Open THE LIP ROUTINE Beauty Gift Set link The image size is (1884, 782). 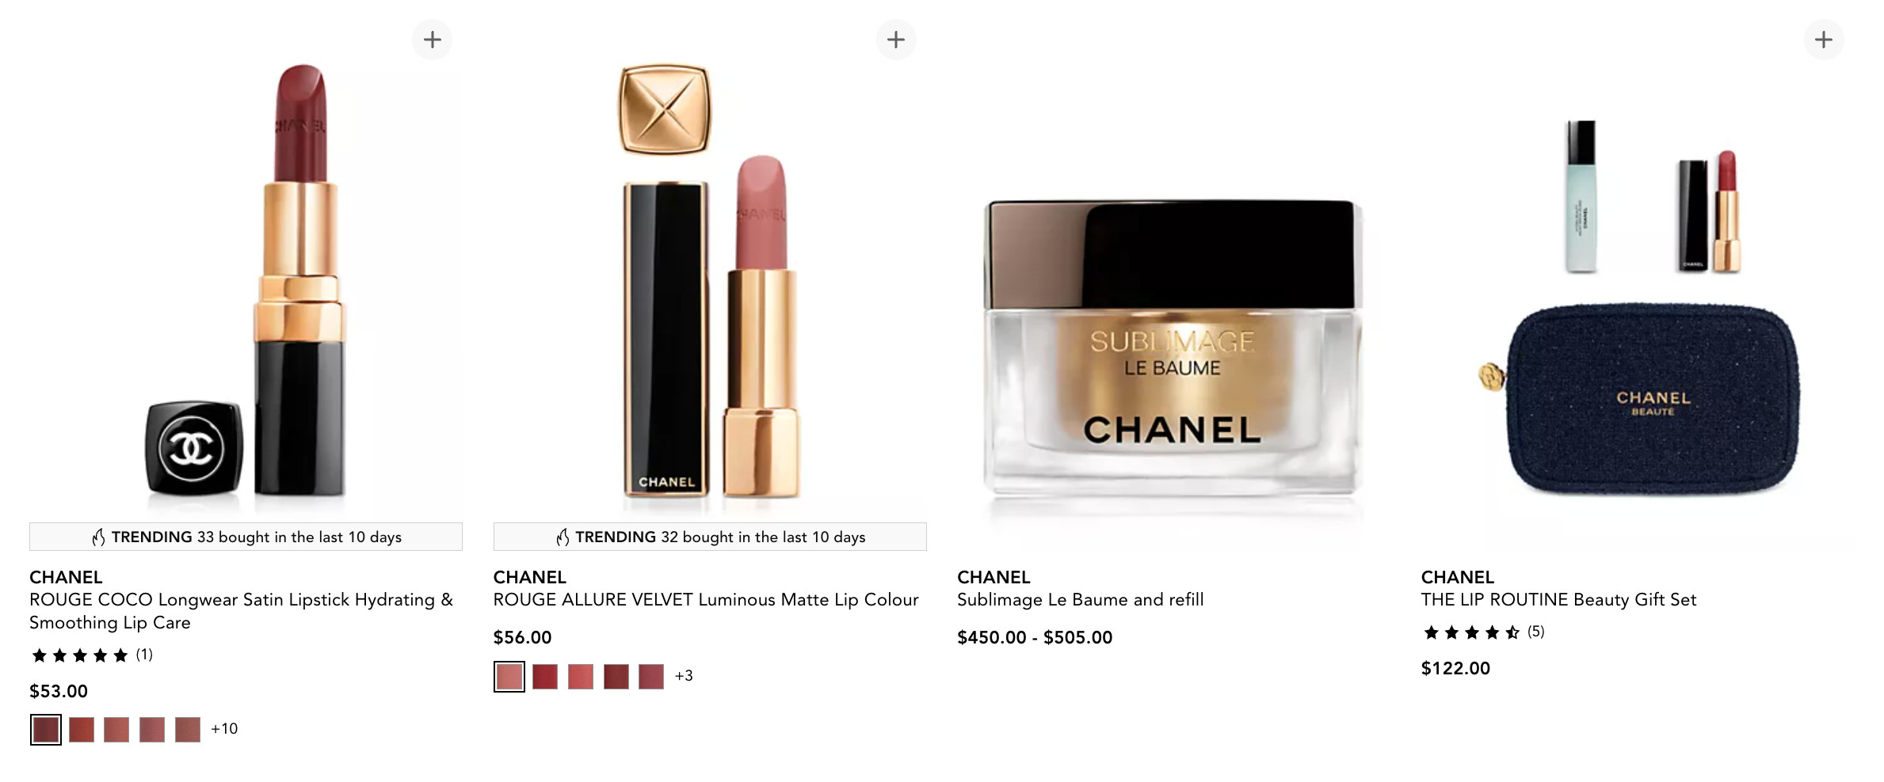tap(1558, 600)
